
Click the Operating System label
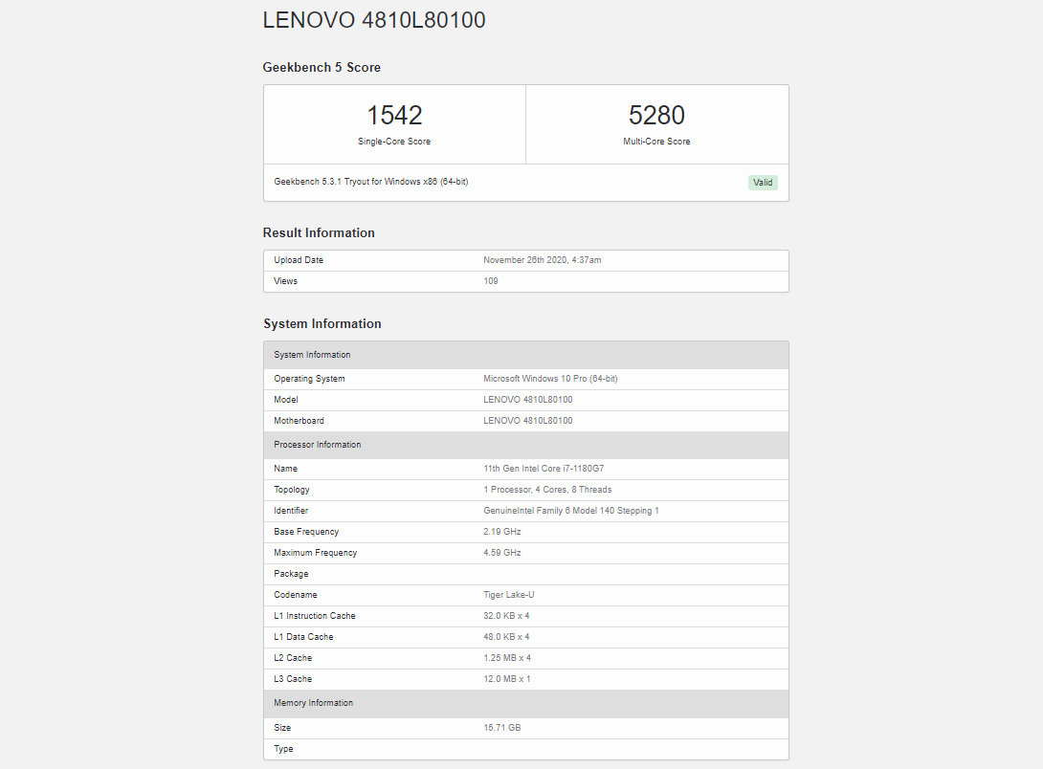[x=309, y=379]
